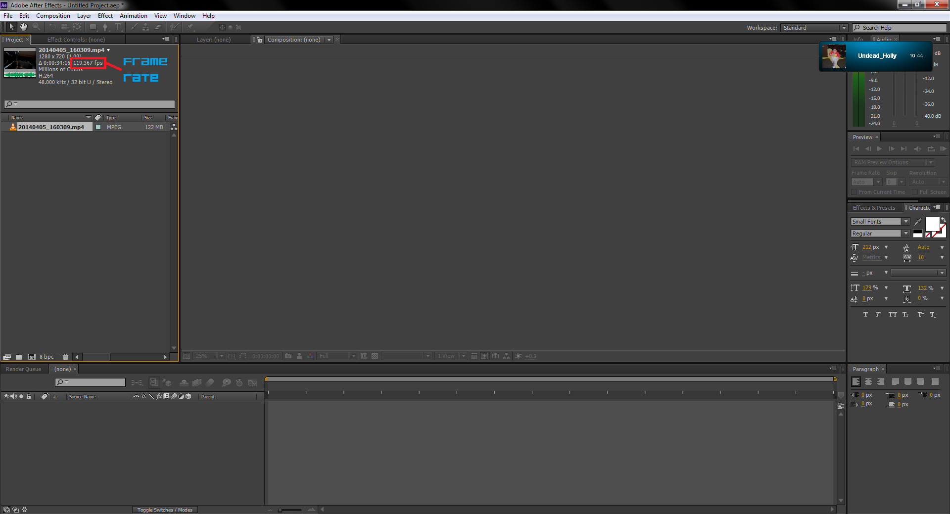Open the Create a new Folder icon
This screenshot has height=514, width=950.
tap(19, 357)
